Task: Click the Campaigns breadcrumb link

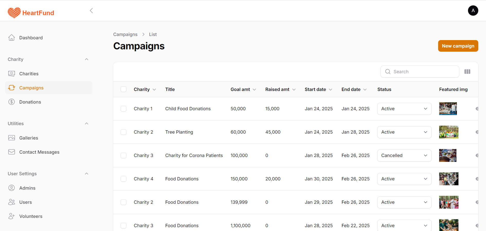Action: click(125, 34)
